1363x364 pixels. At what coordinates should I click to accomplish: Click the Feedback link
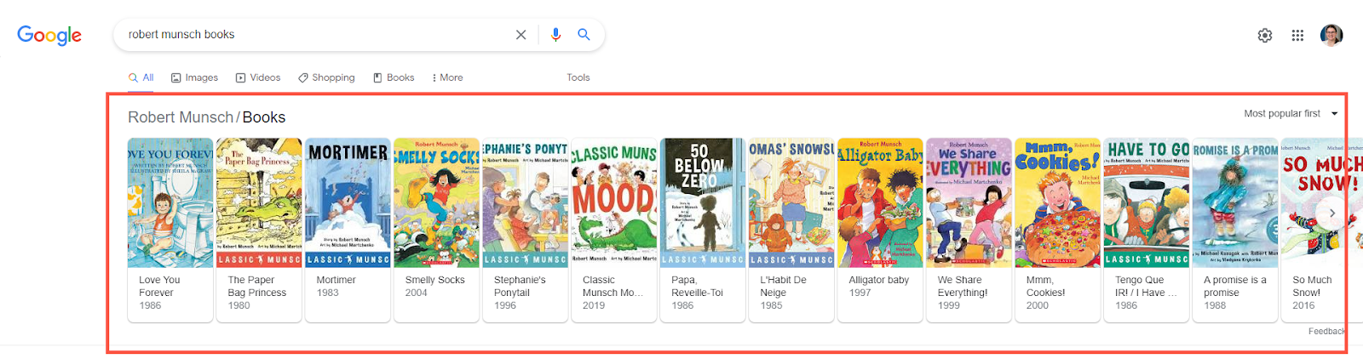[x=1326, y=332]
